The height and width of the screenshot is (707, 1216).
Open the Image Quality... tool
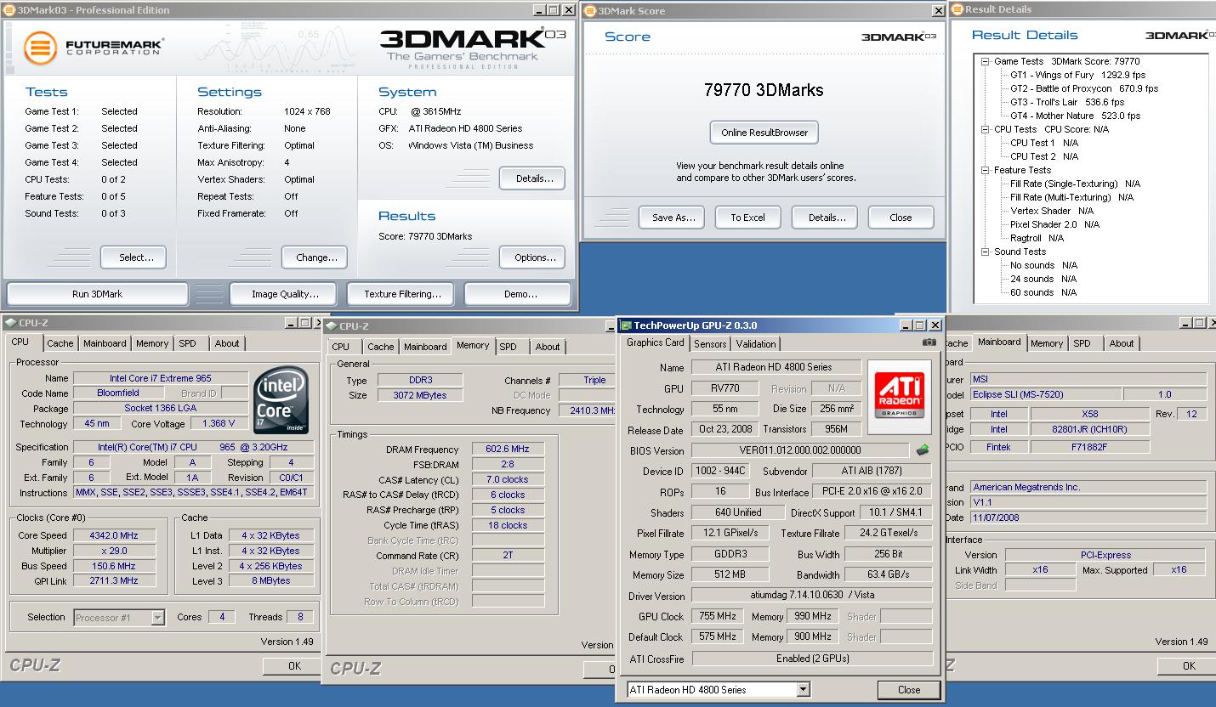285,294
